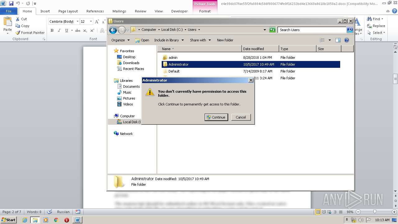The image size is (398, 224).
Task: Click the Save icon in Quick Access
Action: click(11, 3)
